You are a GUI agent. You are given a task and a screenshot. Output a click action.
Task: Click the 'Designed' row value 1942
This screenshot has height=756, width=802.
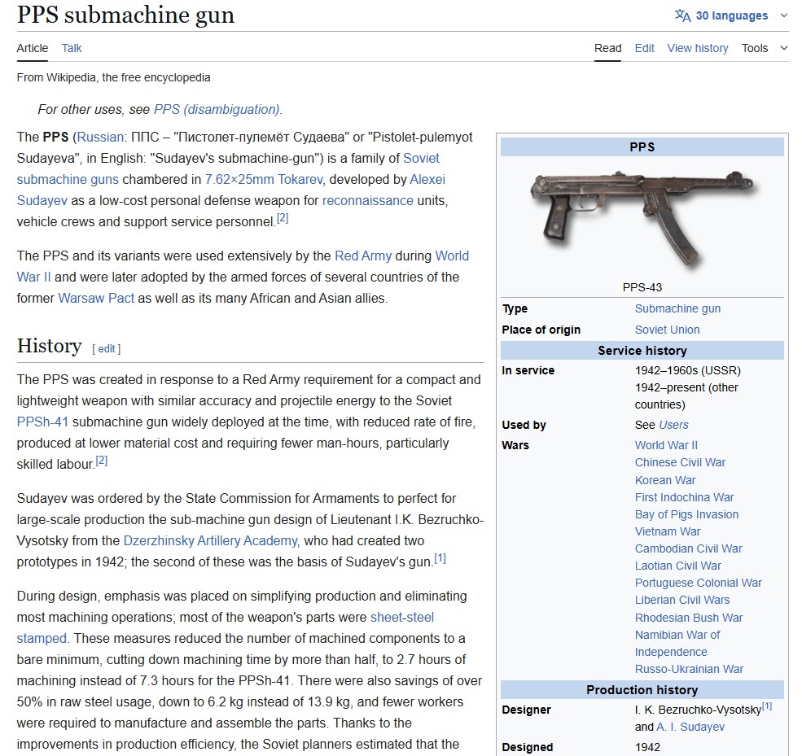click(647, 747)
